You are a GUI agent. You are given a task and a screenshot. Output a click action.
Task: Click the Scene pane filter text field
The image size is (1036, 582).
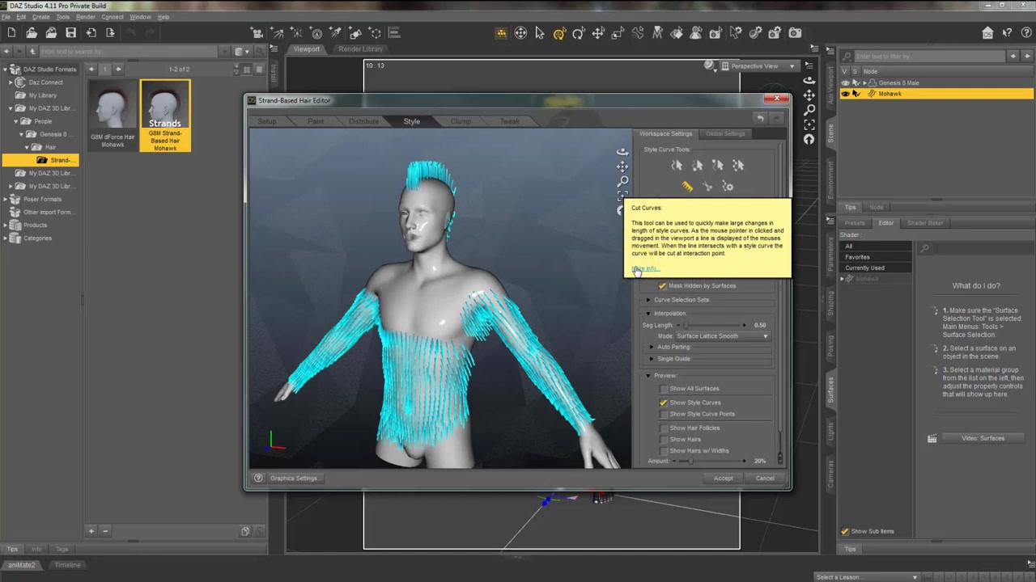pyautogui.click(x=931, y=57)
